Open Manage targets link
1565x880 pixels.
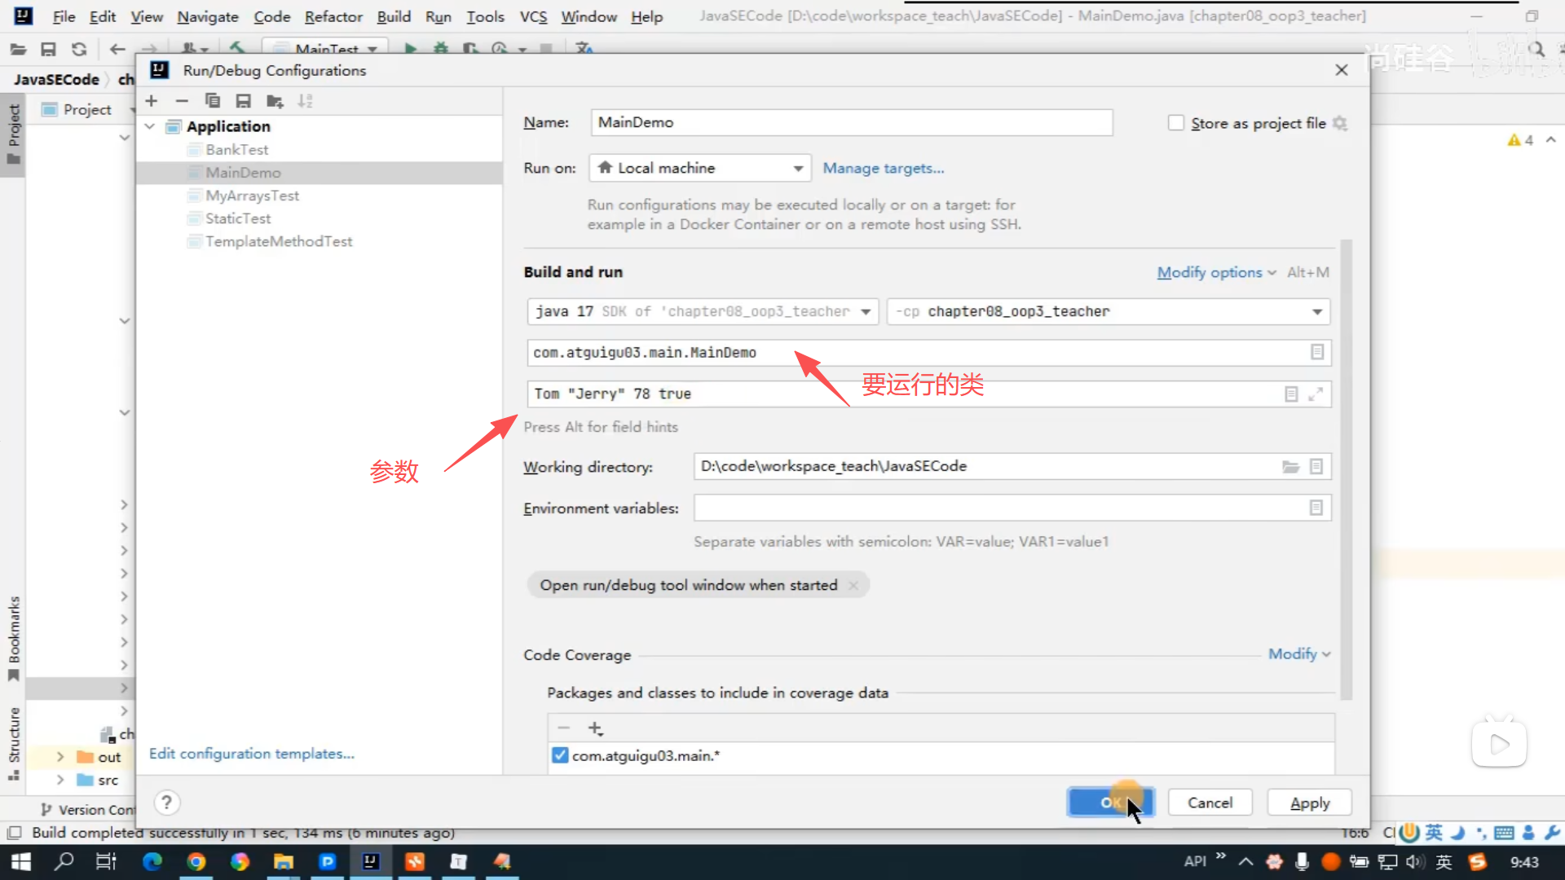click(883, 169)
